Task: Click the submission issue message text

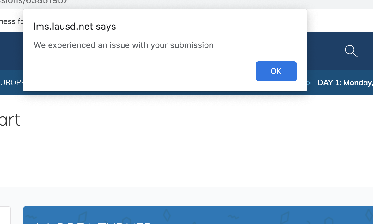Action: point(124,45)
